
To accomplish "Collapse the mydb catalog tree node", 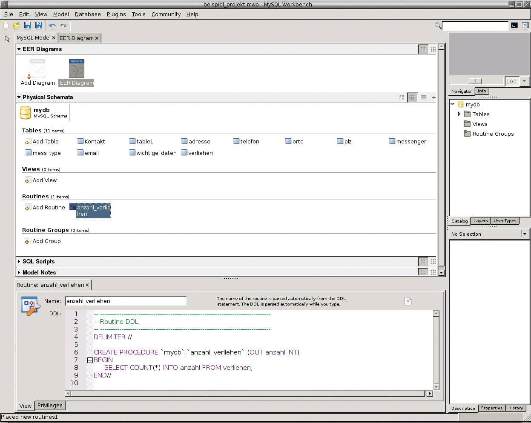I will coord(453,104).
